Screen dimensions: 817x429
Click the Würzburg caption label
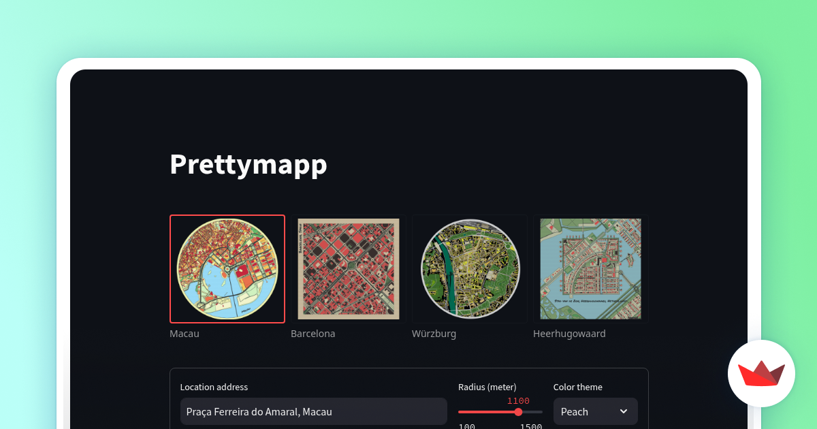pyautogui.click(x=434, y=334)
